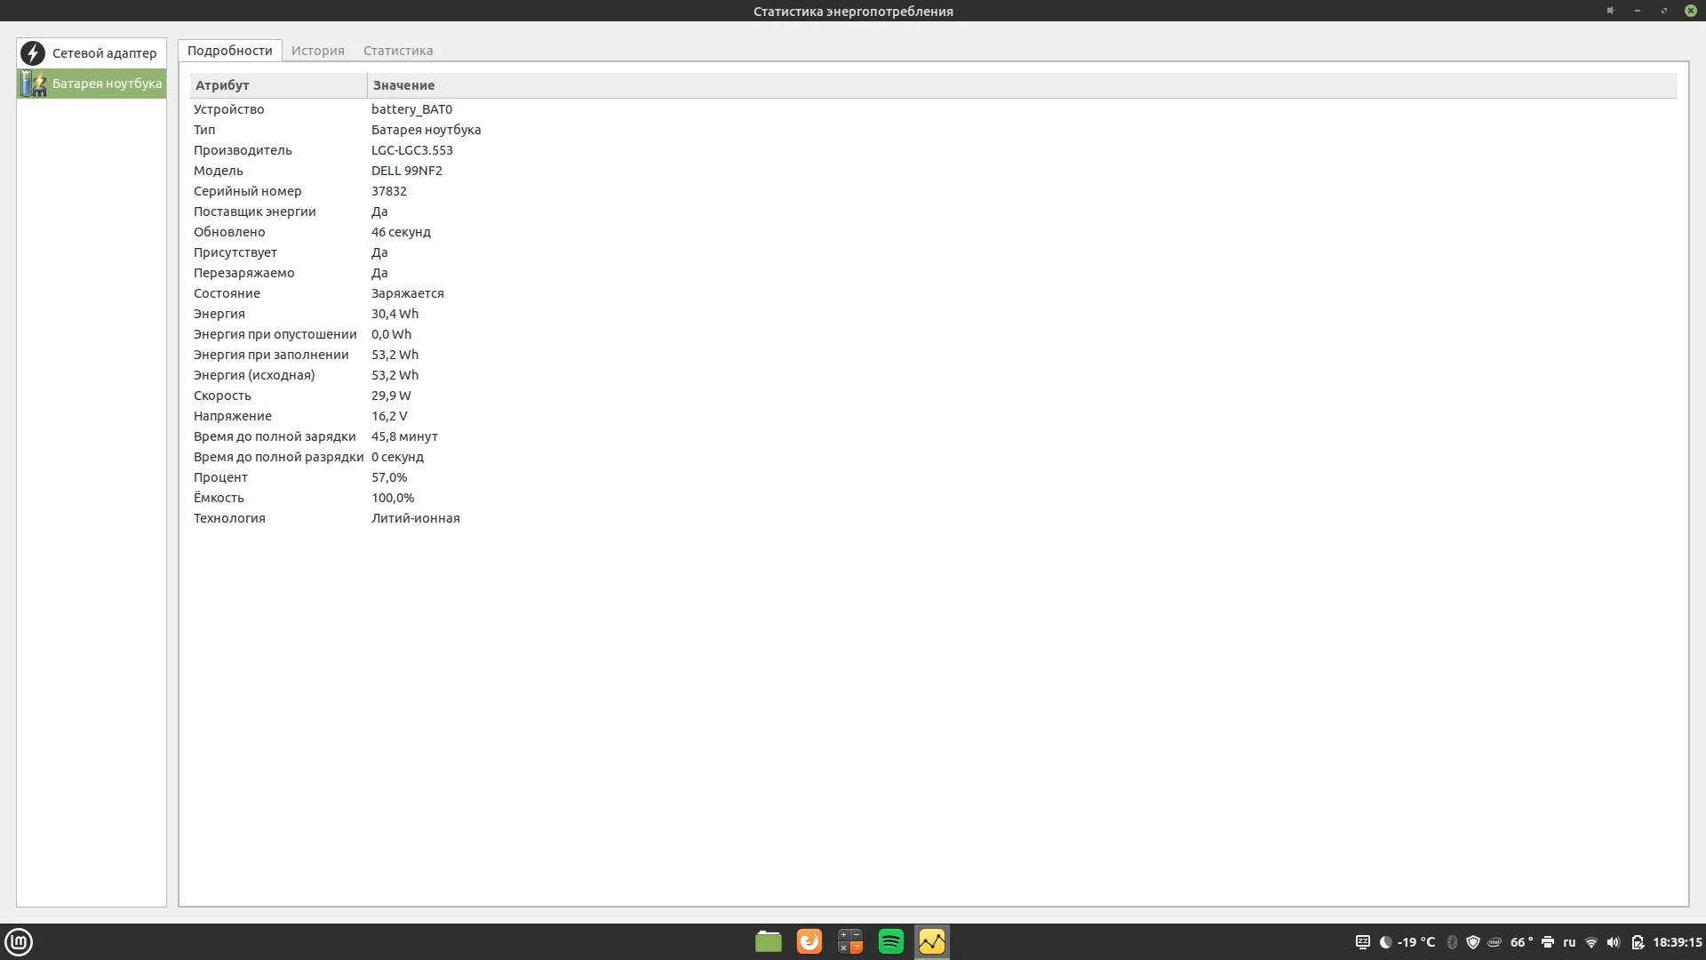Viewport: 1706px width, 960px height.
Task: Open the Linux Mint start menu
Action: click(19, 941)
